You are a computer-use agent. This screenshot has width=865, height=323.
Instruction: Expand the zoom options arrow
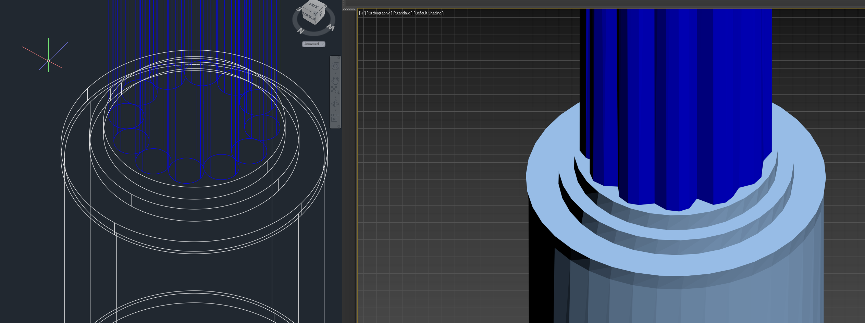[335, 97]
